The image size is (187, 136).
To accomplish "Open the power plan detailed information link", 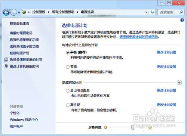I will click(x=139, y=37).
